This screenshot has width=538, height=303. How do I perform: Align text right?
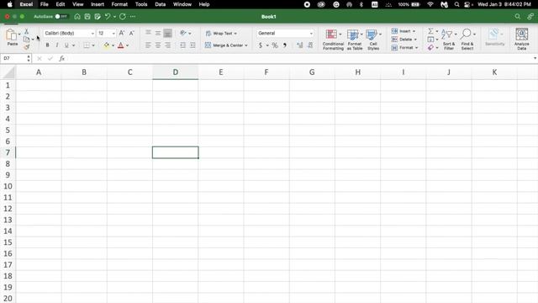click(x=167, y=45)
